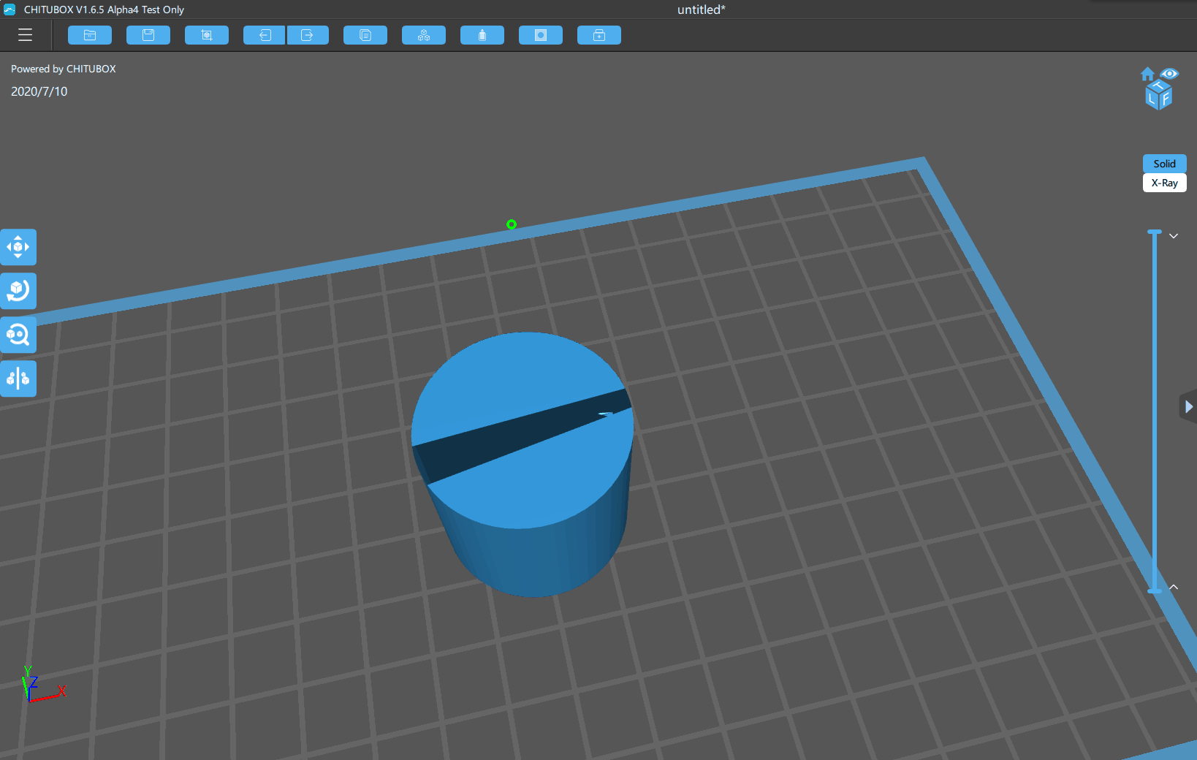Undo the last action

tap(264, 34)
